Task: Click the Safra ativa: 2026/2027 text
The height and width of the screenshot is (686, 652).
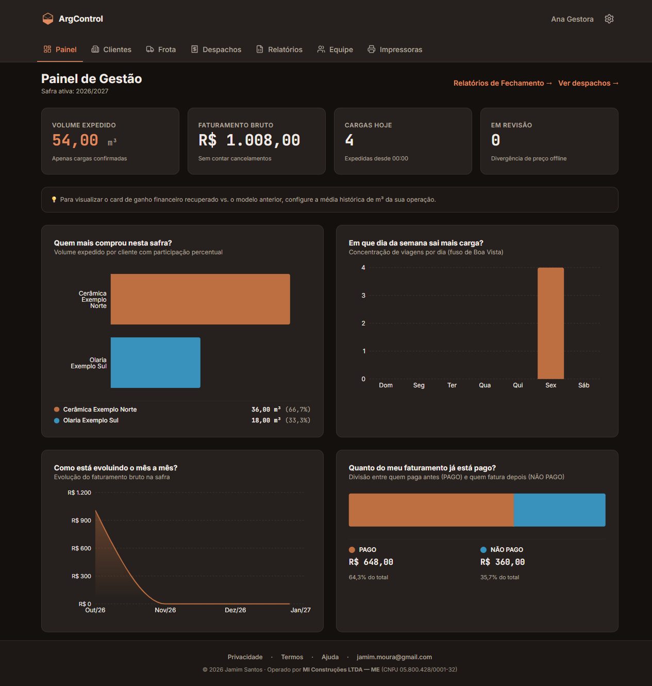Action: click(75, 91)
